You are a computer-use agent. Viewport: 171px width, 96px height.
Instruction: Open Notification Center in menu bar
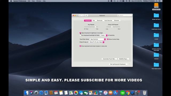tap(160, 1)
